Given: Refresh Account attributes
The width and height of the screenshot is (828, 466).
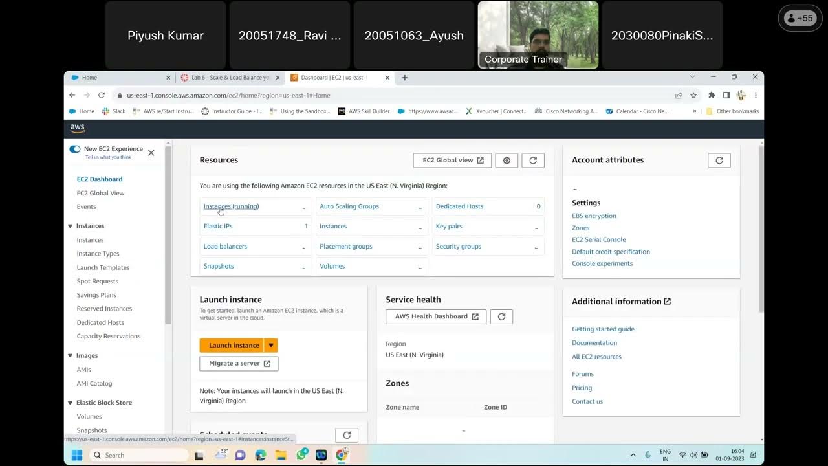Looking at the screenshot, I should click(719, 161).
